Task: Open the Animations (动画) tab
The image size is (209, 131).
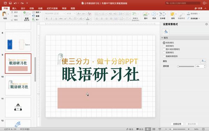Action: (40, 8)
